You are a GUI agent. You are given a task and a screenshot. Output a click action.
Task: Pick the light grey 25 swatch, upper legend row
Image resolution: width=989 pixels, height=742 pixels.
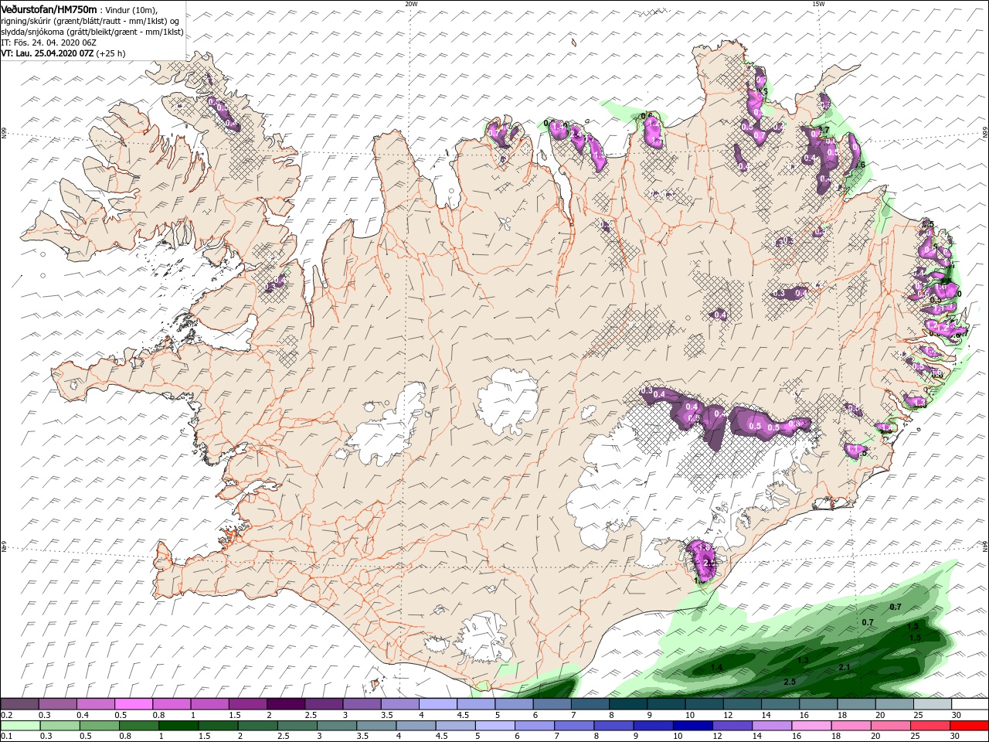(x=932, y=704)
